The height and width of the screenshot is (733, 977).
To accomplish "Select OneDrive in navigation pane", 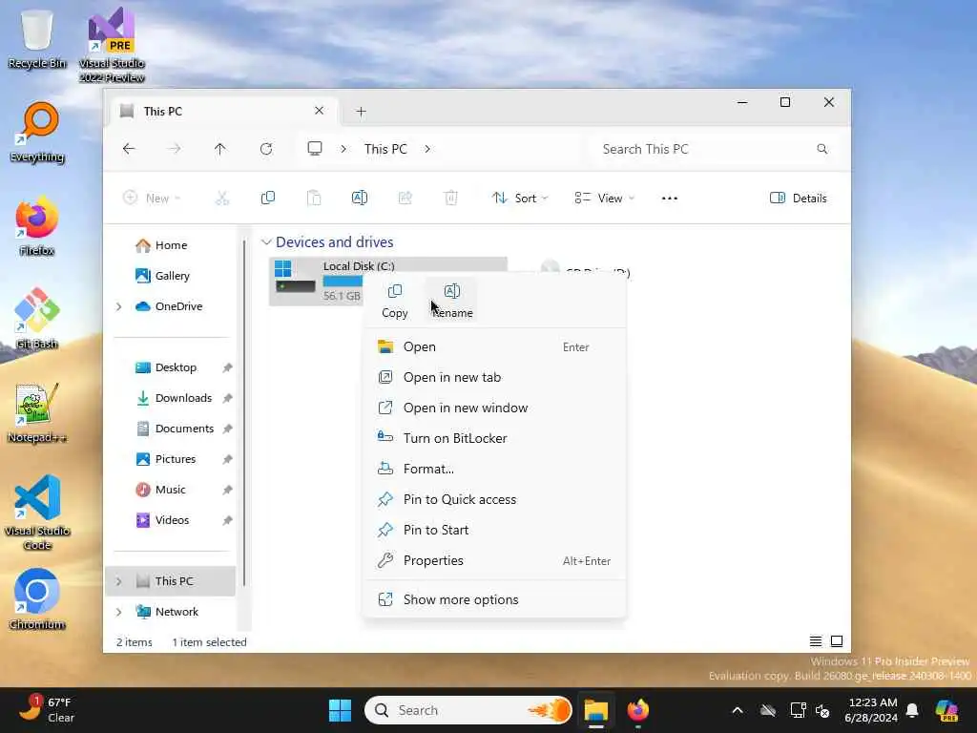I will point(178,306).
